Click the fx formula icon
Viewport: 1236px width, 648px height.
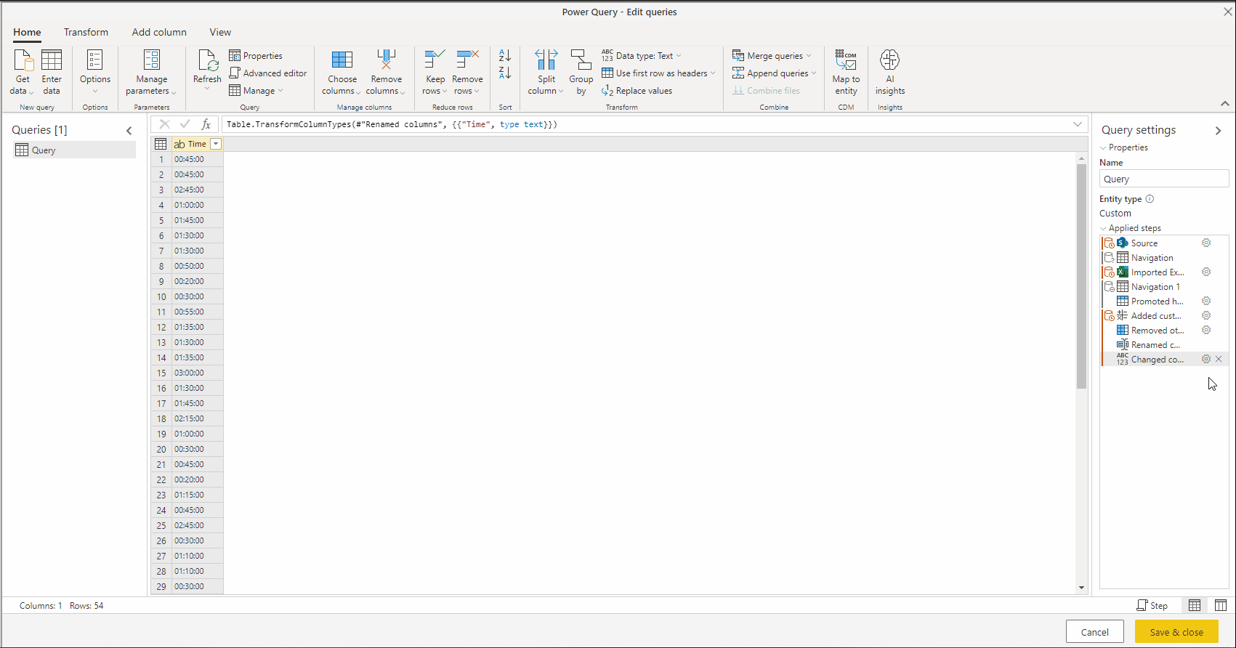click(206, 124)
